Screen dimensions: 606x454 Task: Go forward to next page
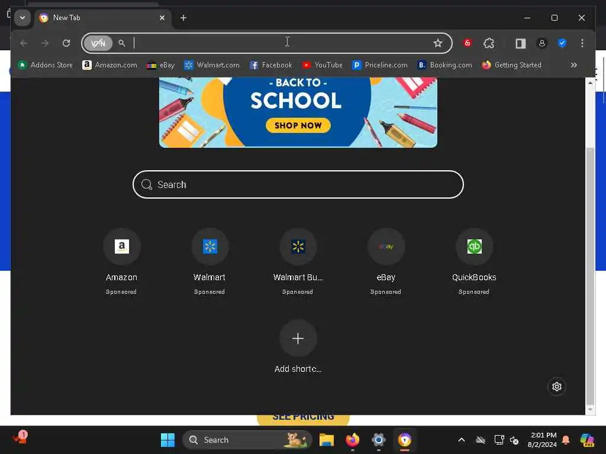pos(45,43)
